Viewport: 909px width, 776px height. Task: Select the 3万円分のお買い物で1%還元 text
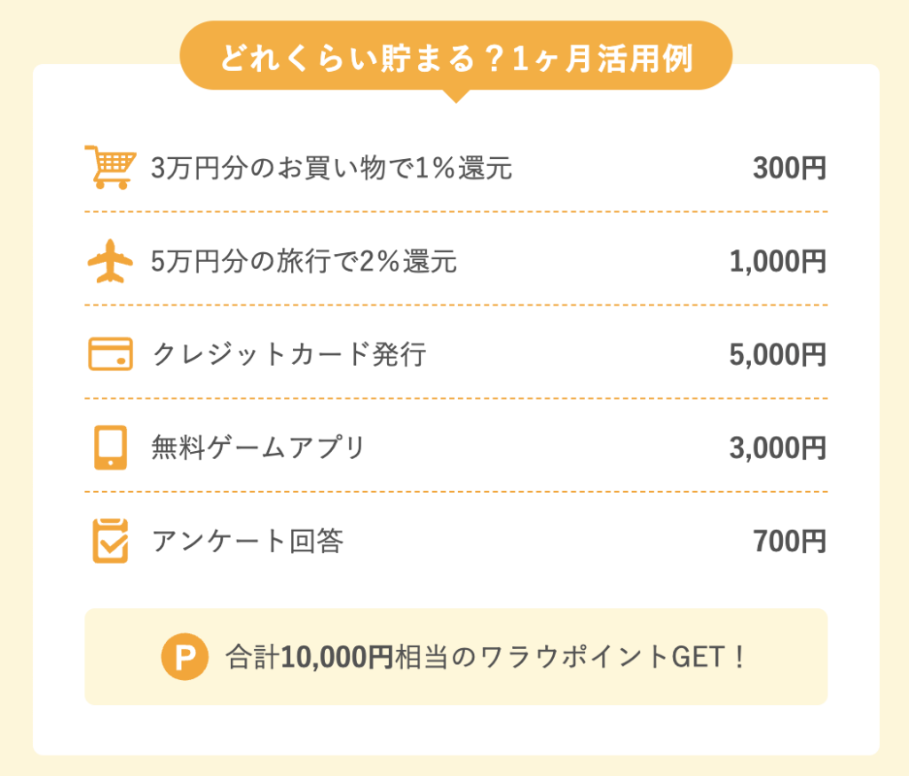pos(332,169)
